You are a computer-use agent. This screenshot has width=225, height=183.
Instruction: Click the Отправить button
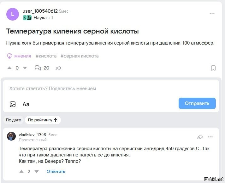(x=197, y=103)
